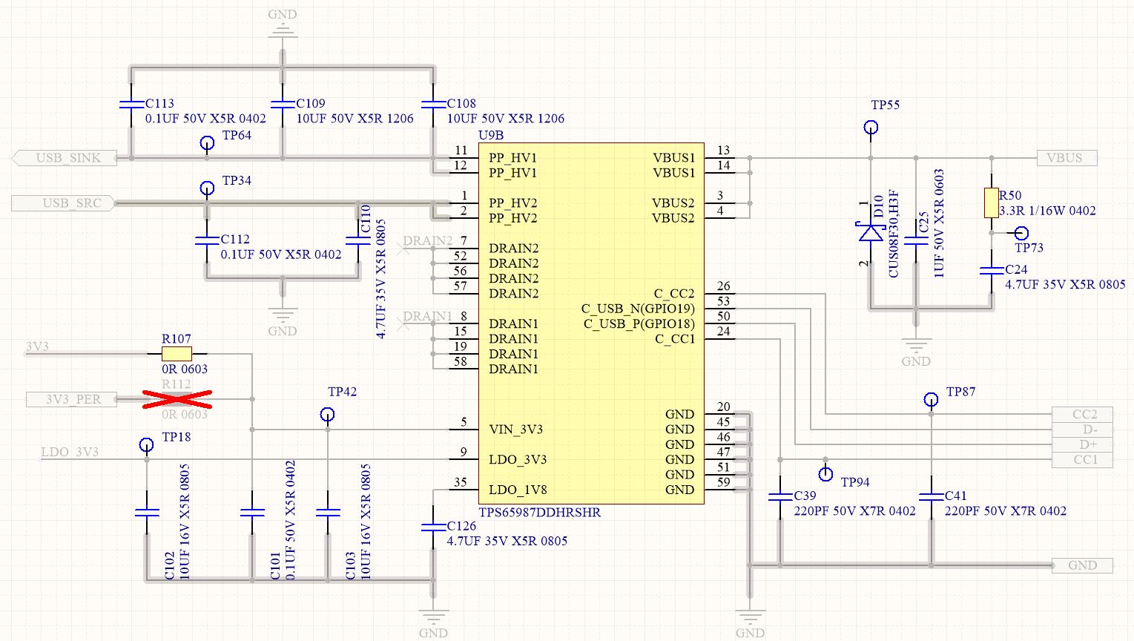Click the no-connect cross at DRAIN1
Screen dimensions: 1134x641
pyautogui.click(x=403, y=323)
